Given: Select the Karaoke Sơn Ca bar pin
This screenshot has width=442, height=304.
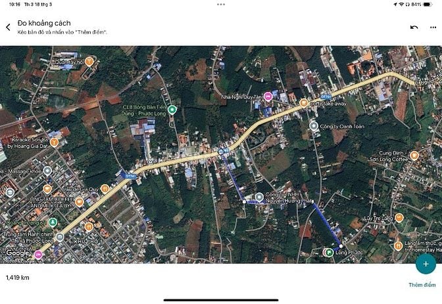Looking at the screenshot, I should point(54,142).
